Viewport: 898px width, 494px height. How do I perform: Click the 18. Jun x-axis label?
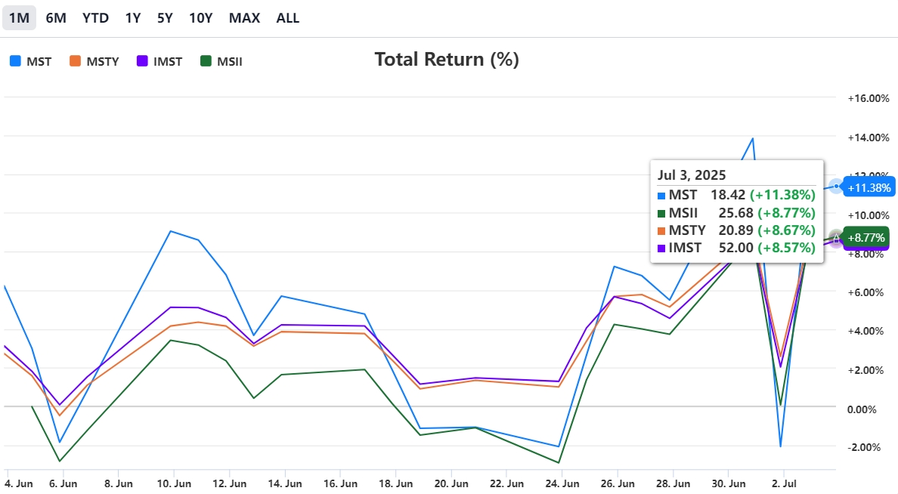(396, 483)
